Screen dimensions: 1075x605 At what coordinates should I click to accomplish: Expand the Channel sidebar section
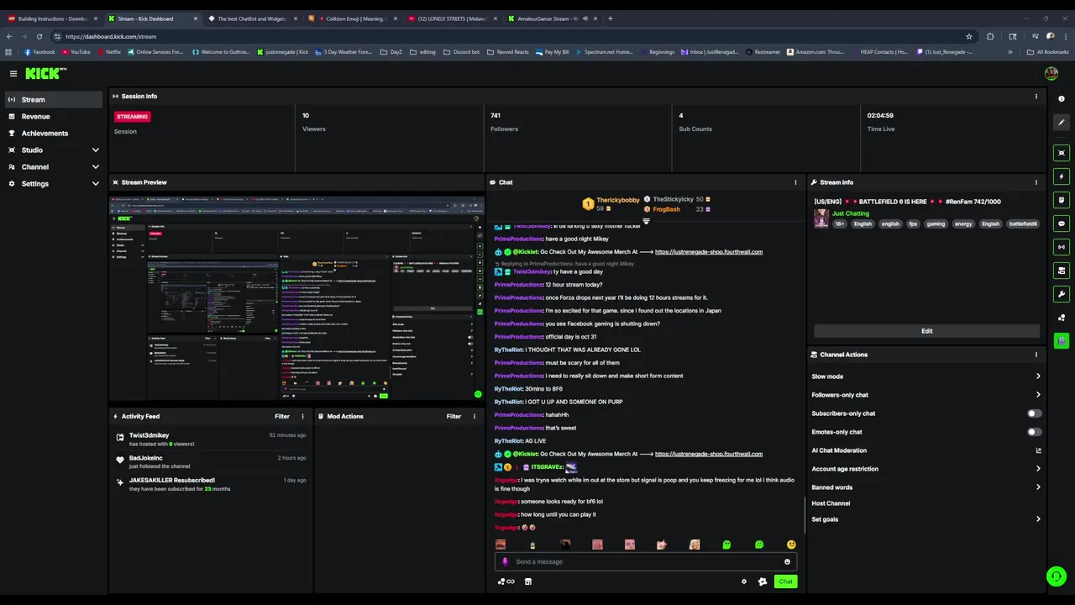54,167
